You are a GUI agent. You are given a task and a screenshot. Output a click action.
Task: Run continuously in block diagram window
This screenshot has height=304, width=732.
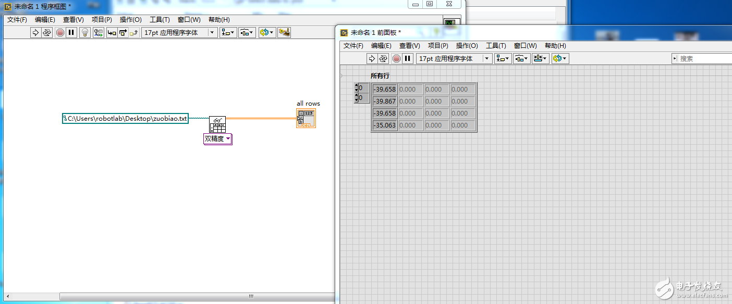[47, 32]
